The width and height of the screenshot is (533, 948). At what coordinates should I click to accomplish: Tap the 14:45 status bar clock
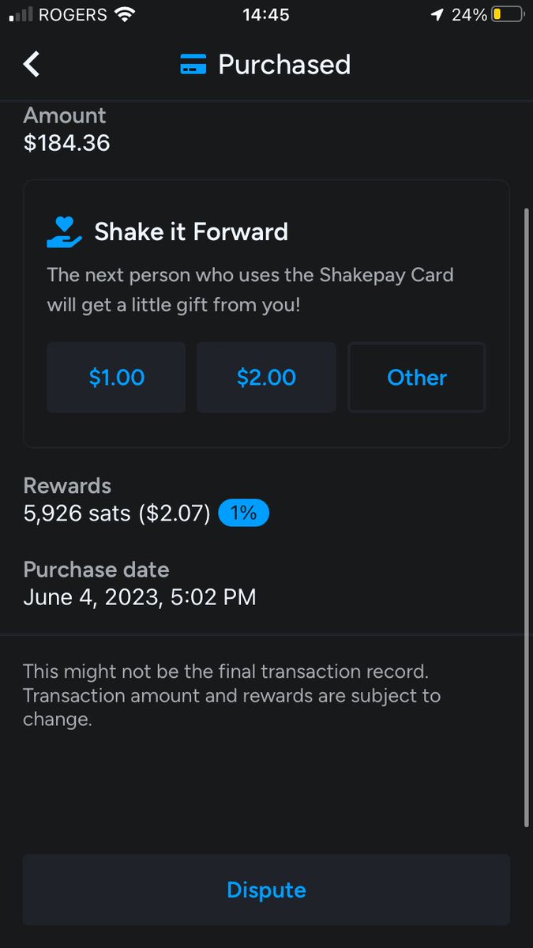click(266, 15)
